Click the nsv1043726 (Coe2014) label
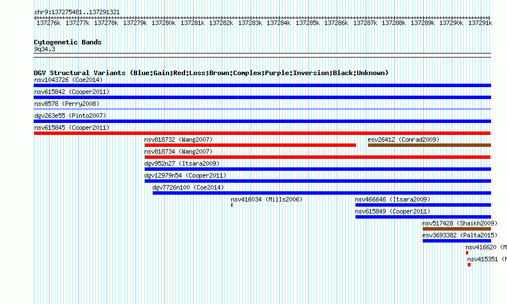Image resolution: width=507 pixels, height=304 pixels. tap(68, 80)
